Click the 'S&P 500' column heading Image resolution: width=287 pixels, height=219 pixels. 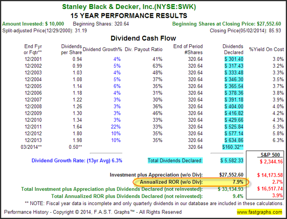tap(270, 155)
